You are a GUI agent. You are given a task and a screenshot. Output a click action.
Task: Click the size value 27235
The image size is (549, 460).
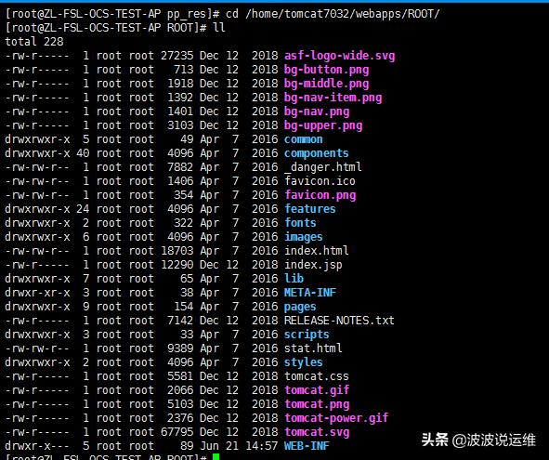(176, 56)
